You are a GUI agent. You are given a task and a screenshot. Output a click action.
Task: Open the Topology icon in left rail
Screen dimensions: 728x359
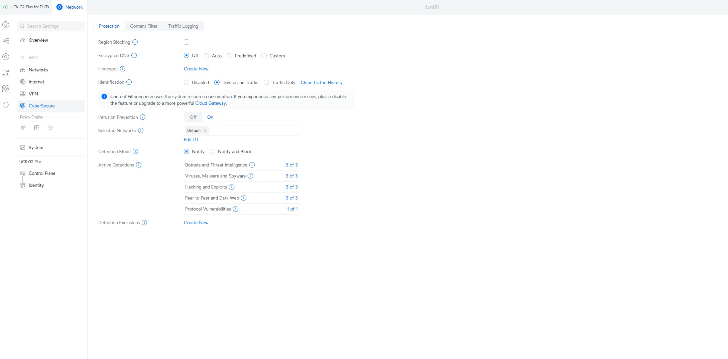click(x=6, y=41)
